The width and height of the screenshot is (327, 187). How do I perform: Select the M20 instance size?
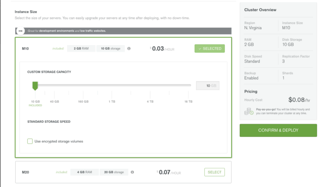click(x=214, y=172)
